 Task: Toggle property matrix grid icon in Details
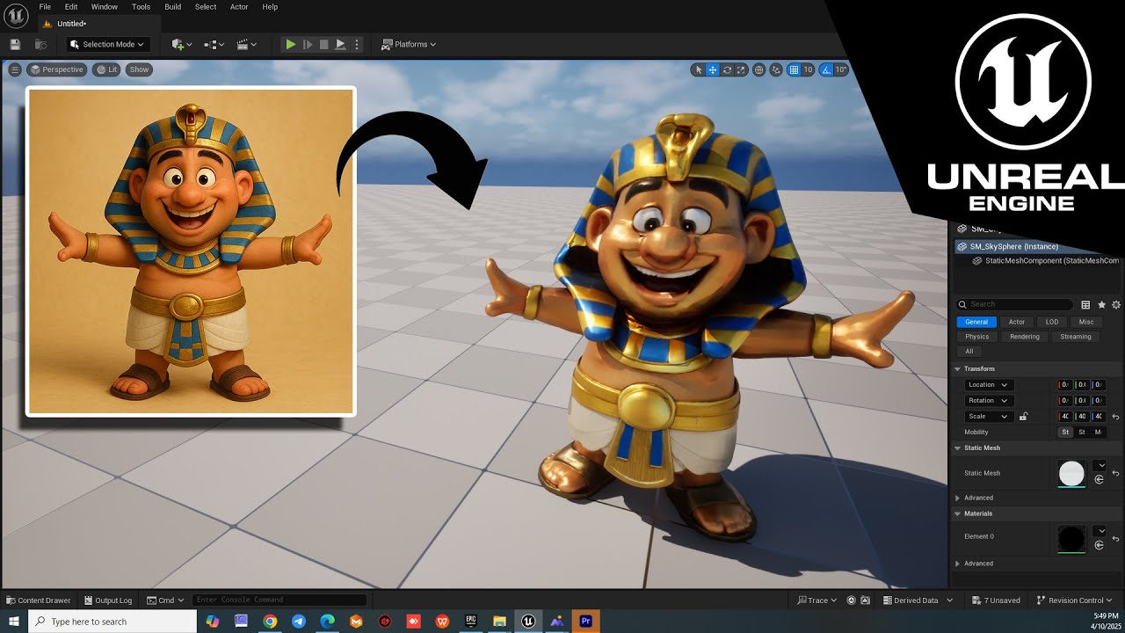pos(1086,304)
